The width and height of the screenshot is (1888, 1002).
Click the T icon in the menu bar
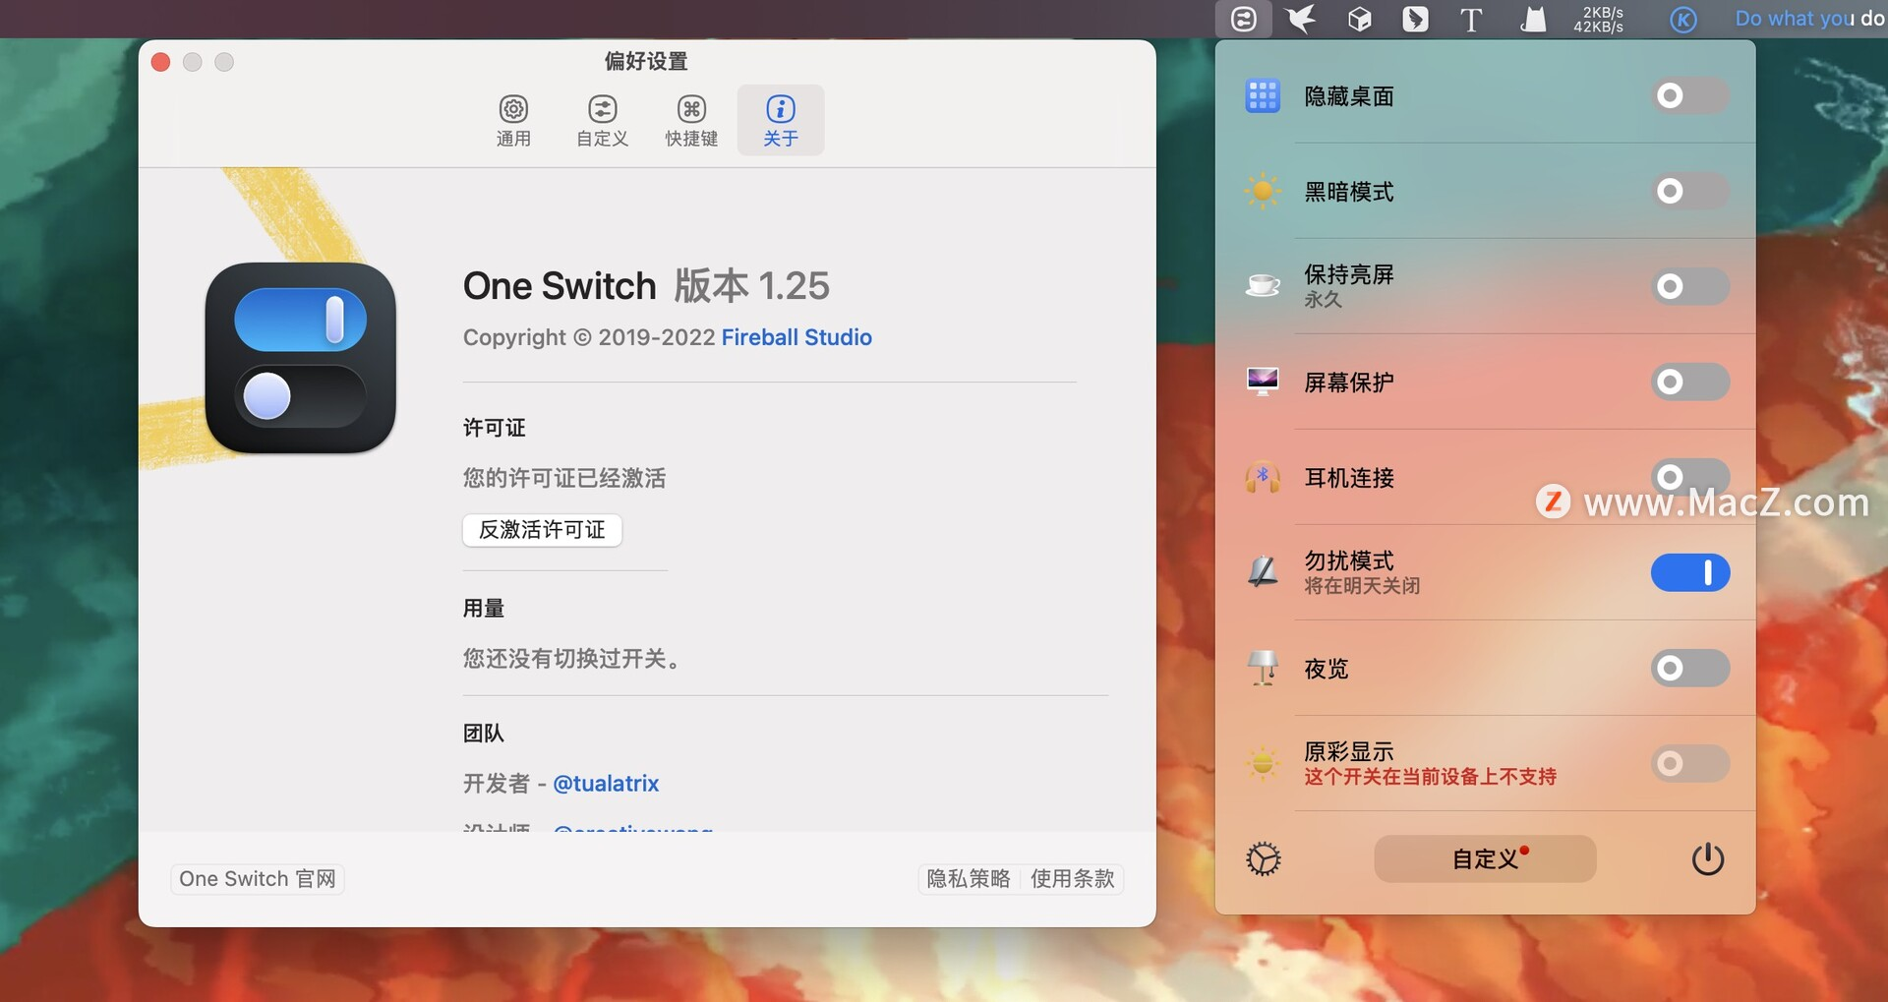point(1469,19)
